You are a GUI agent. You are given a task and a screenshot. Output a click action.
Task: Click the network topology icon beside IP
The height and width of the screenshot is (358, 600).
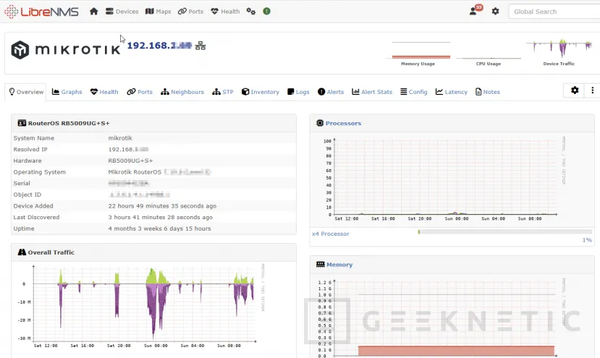point(200,46)
